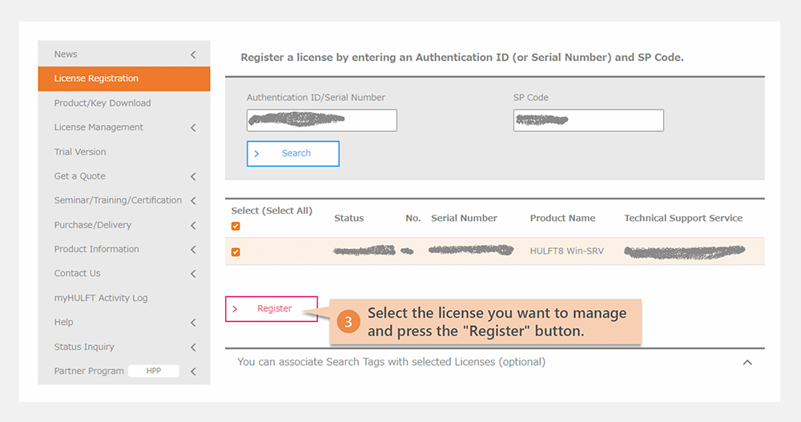Expand Status Inquiry chevron
The height and width of the screenshot is (422, 801).
pos(193,348)
